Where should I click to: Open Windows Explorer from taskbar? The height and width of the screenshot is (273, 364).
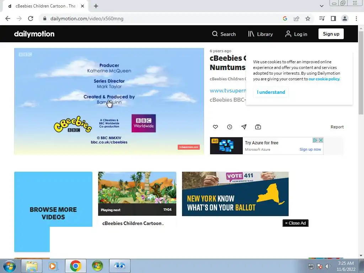32,266
